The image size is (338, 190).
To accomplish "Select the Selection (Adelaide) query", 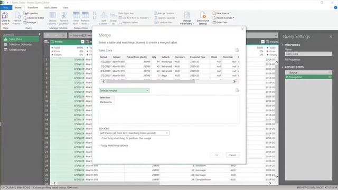I will [x=21, y=44].
